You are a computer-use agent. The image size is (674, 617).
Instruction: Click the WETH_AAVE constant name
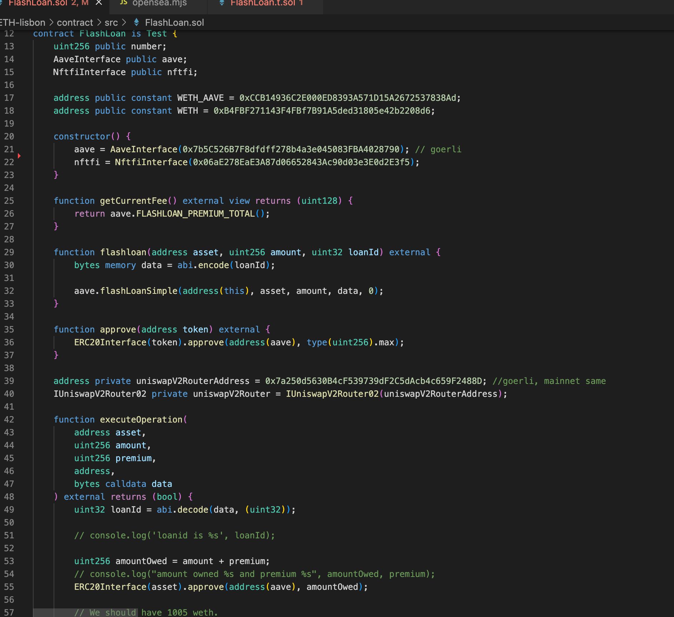click(x=200, y=98)
